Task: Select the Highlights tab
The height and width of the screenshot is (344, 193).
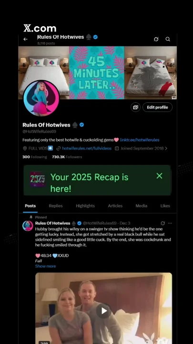Action: 85,206
